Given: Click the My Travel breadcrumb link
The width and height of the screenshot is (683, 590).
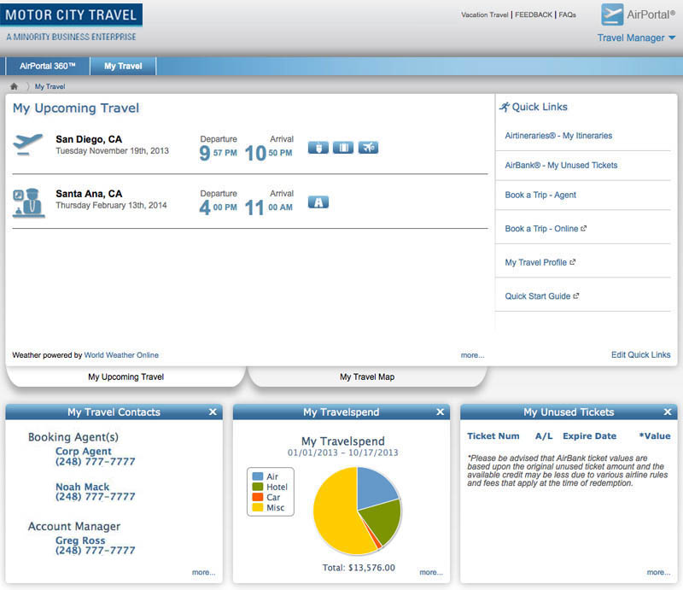Looking at the screenshot, I should tap(50, 87).
